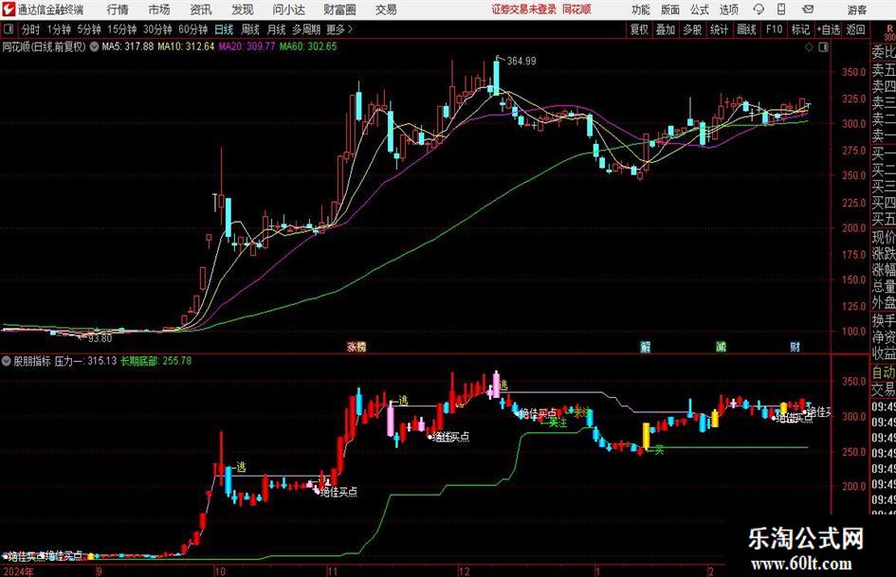Click the red 同花顺 stock name in title bar
This screenshot has height=577, width=896.
[x=576, y=9]
